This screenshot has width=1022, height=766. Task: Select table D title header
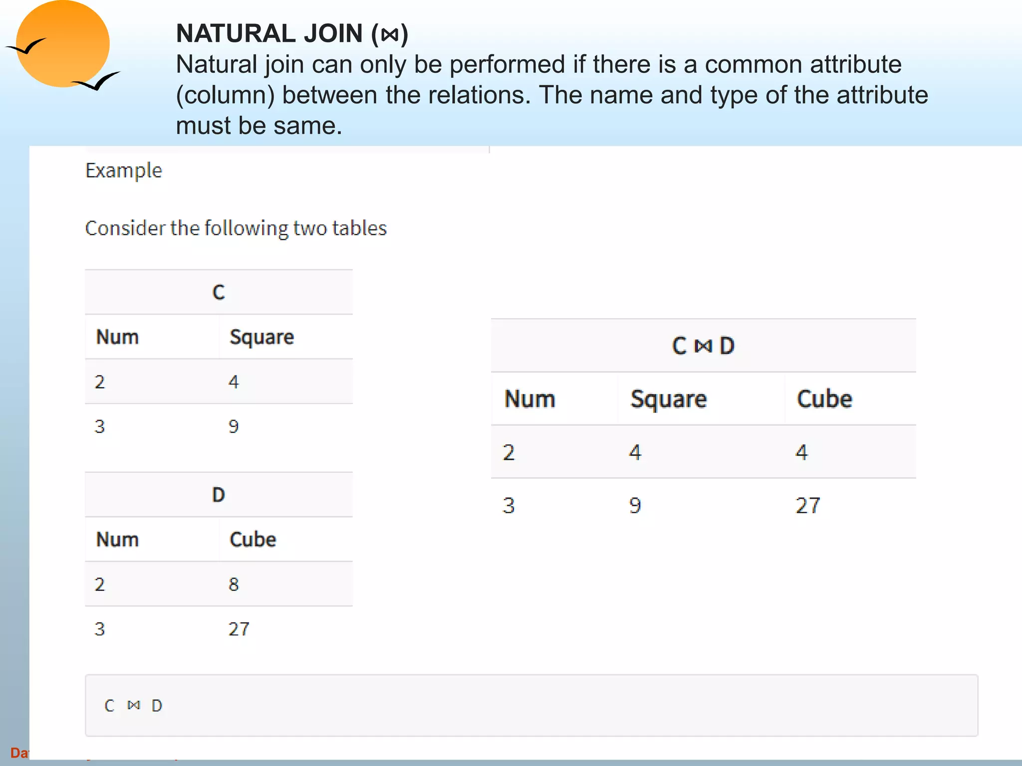pyautogui.click(x=219, y=495)
